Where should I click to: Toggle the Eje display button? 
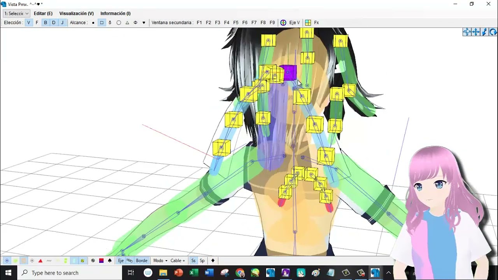pyautogui.click(x=121, y=261)
